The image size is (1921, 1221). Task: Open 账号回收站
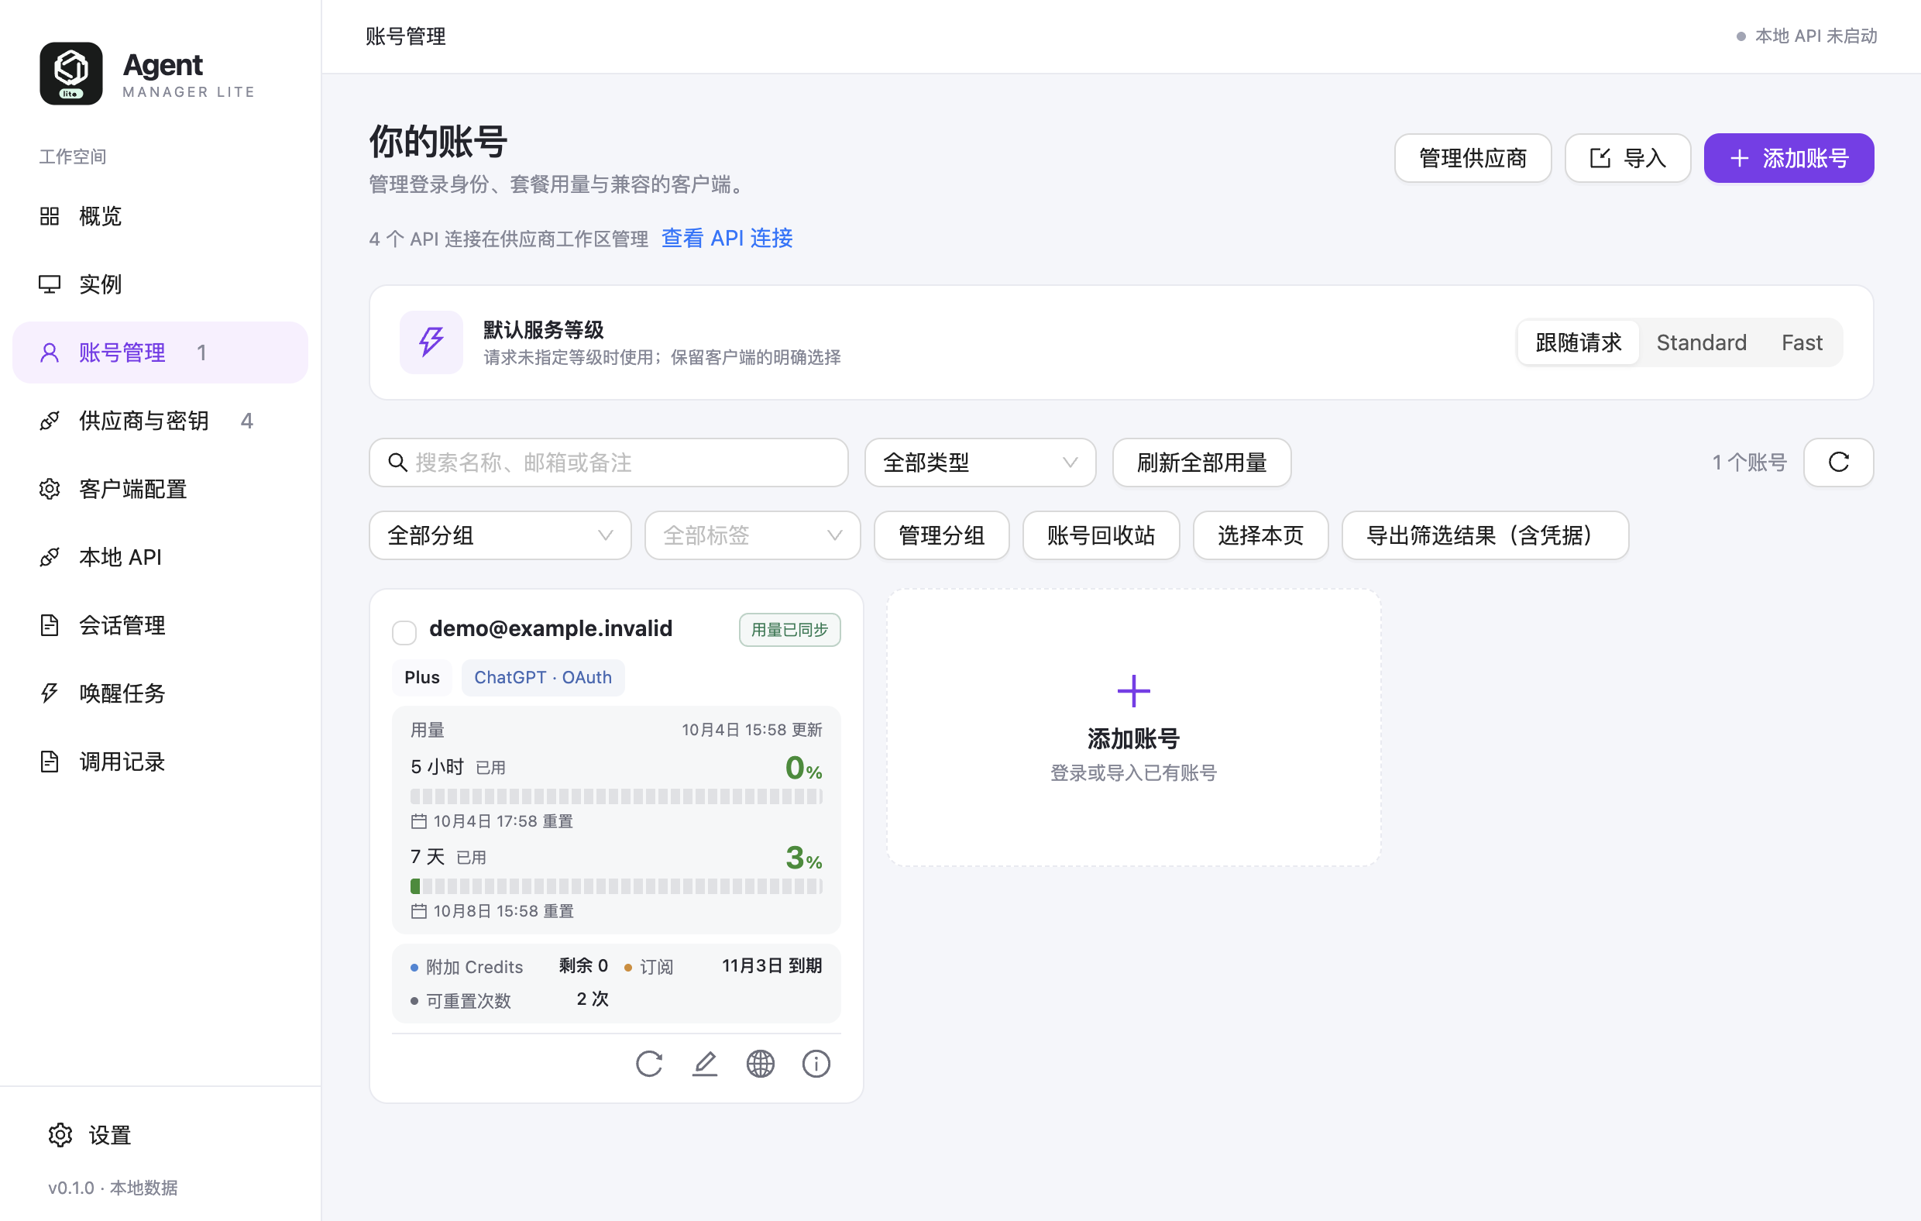[x=1101, y=535]
